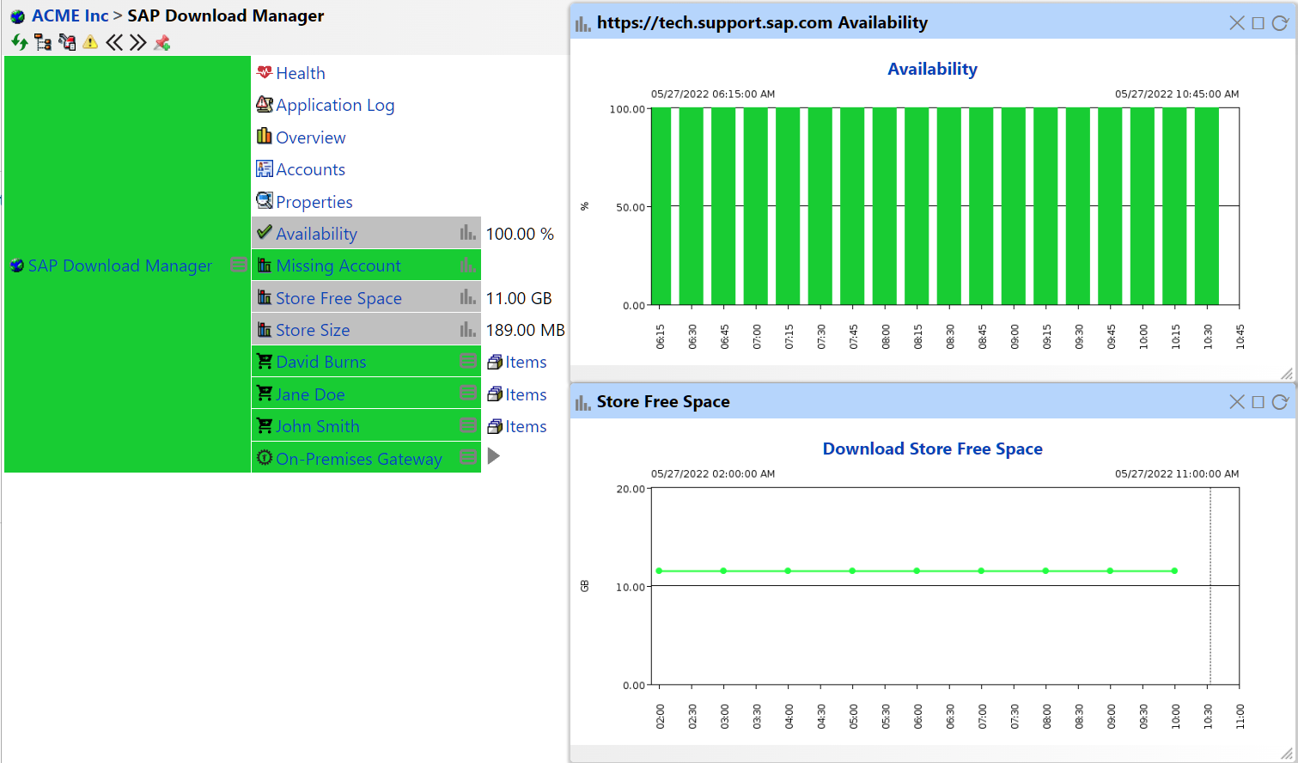
Task: Select the Store Free Space metric
Action: [366, 297]
